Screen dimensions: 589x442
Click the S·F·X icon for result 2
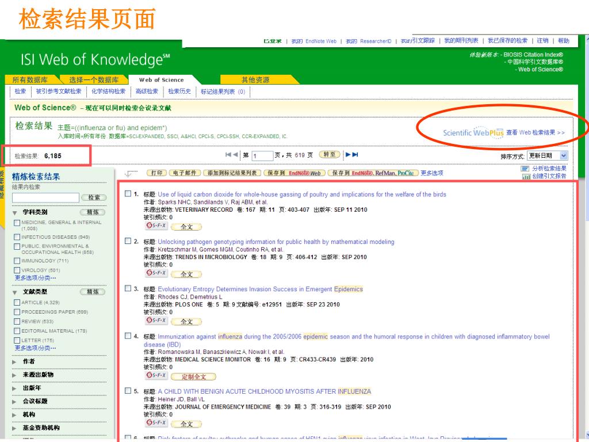click(x=156, y=273)
